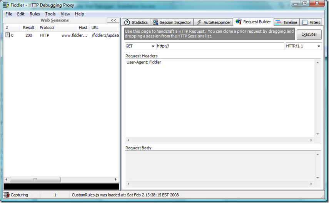Open the Tools menu
The image size is (329, 203).
click(50, 14)
